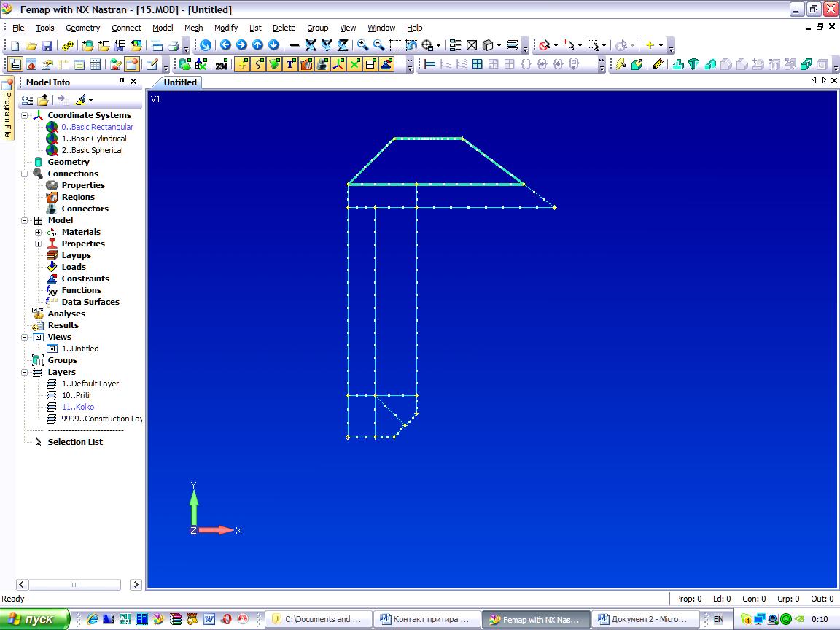Click the teal extrude solid icon

pyautogui.click(x=677, y=64)
